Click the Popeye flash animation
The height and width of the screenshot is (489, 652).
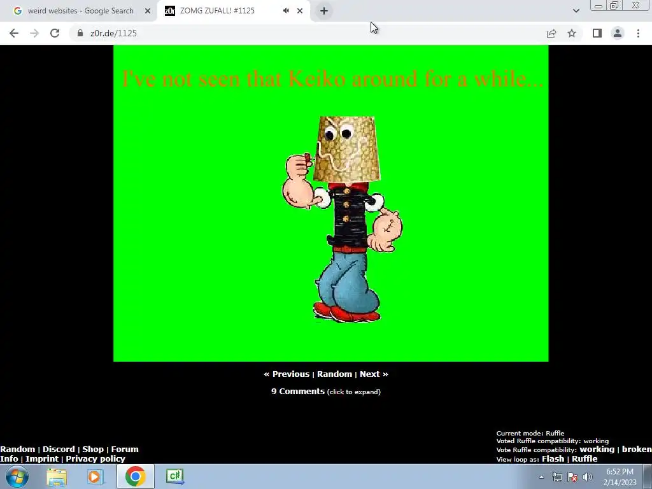pyautogui.click(x=330, y=203)
